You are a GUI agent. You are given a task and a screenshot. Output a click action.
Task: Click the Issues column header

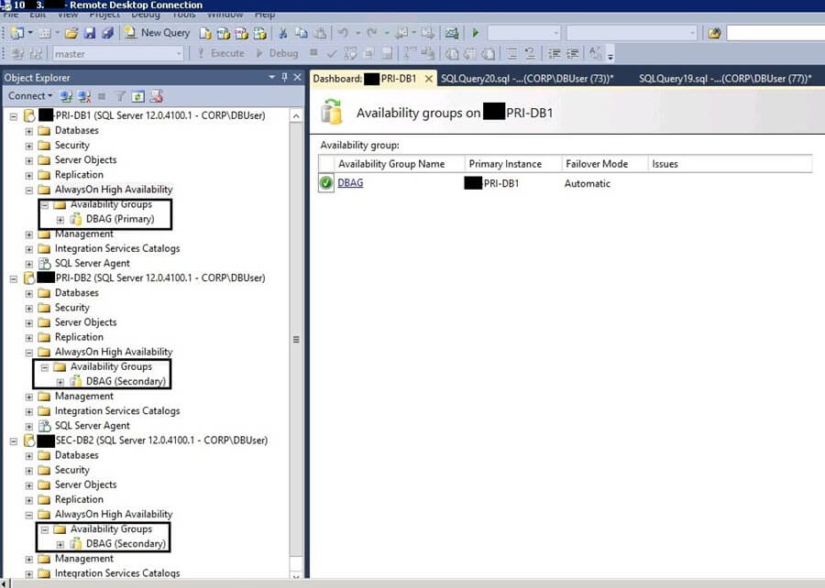point(665,164)
